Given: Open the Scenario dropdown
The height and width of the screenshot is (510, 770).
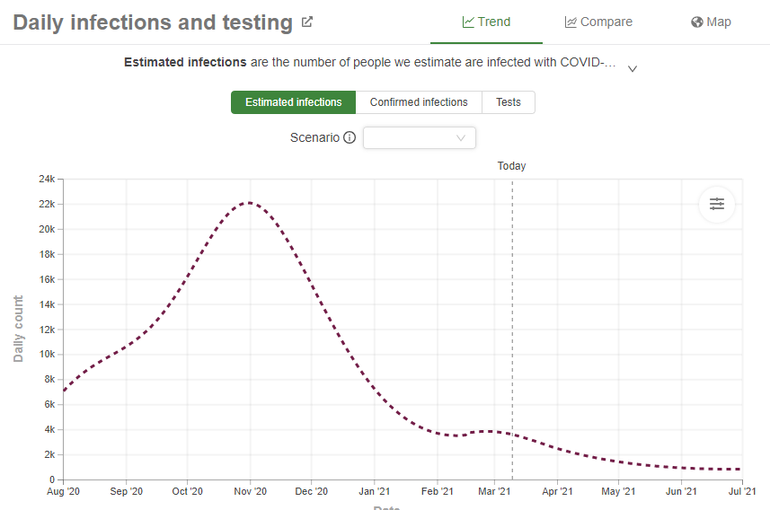Looking at the screenshot, I should tap(420, 138).
